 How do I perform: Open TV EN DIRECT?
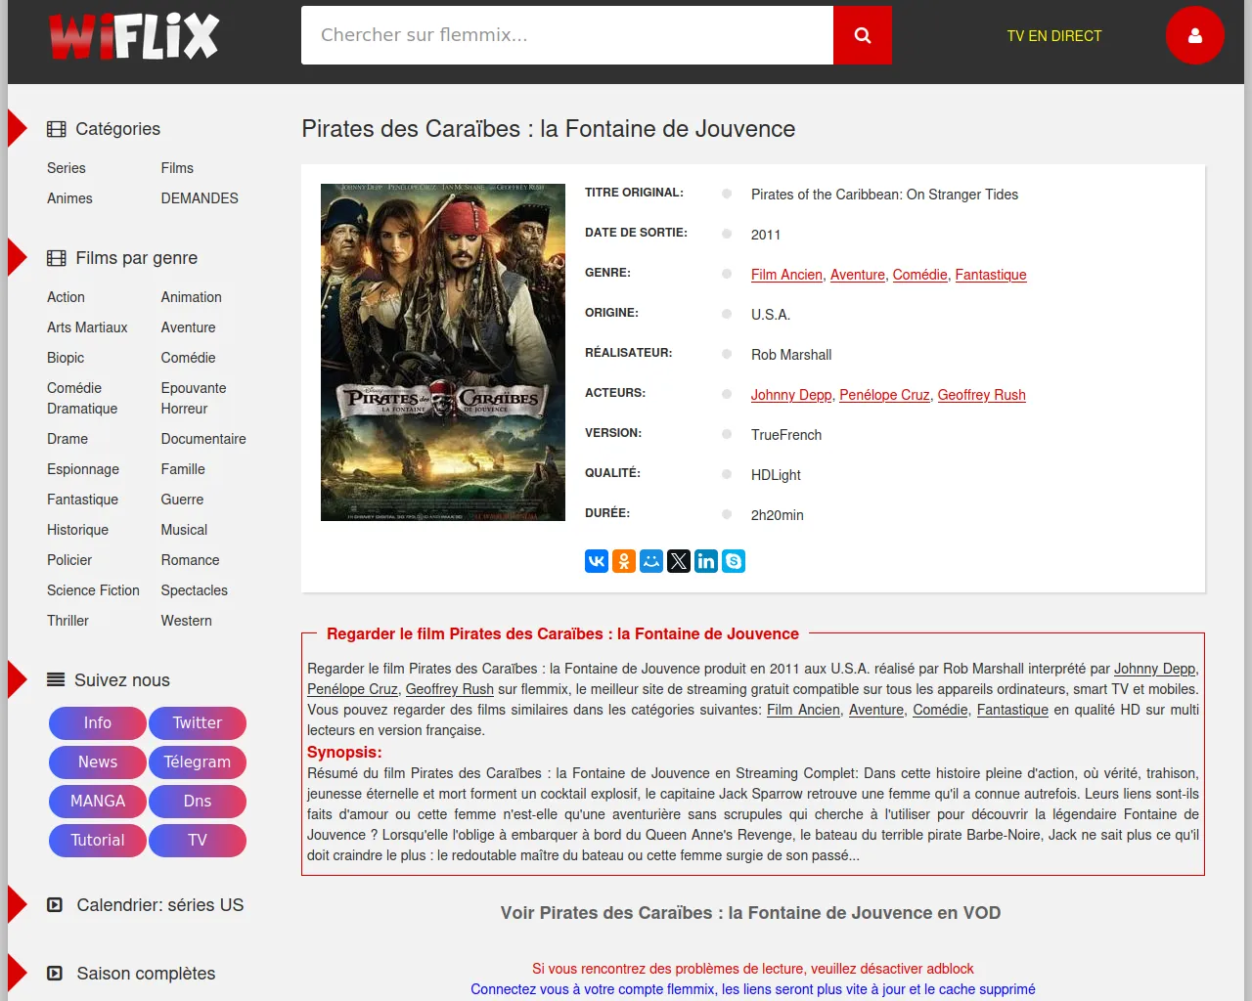pos(1054,36)
